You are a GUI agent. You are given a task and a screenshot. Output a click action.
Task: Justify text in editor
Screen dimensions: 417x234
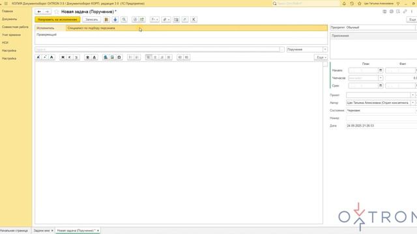pos(169,57)
